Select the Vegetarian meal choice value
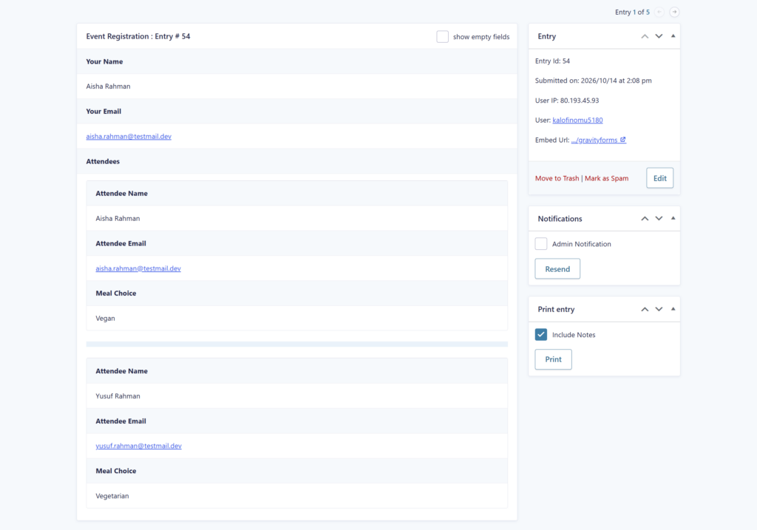757x530 pixels. tap(112, 496)
